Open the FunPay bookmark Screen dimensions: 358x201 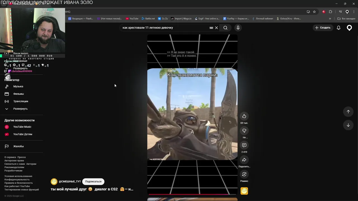236,19
